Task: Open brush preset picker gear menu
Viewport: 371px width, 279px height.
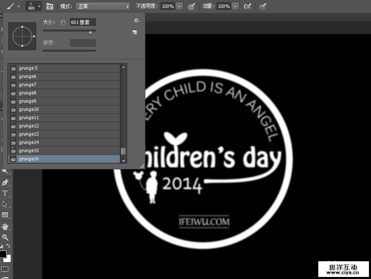Action: [x=137, y=21]
